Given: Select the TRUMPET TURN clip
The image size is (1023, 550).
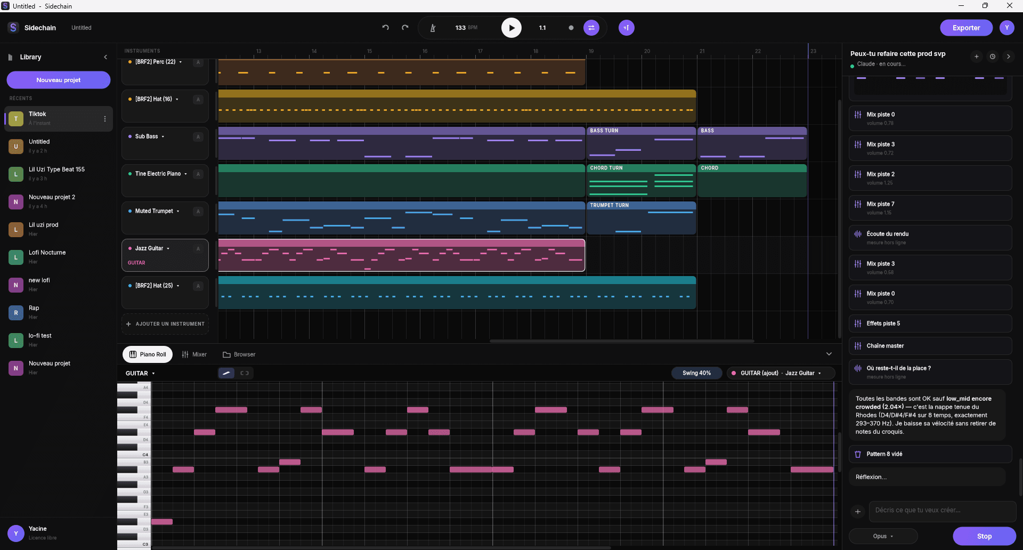Looking at the screenshot, I should coord(641,218).
